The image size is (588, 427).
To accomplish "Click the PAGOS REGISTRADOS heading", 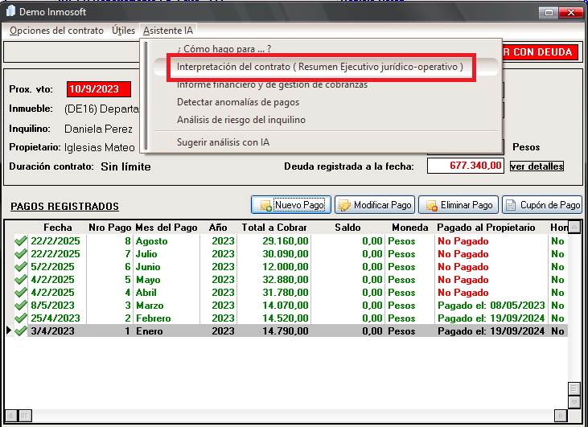I will pyautogui.click(x=64, y=206).
